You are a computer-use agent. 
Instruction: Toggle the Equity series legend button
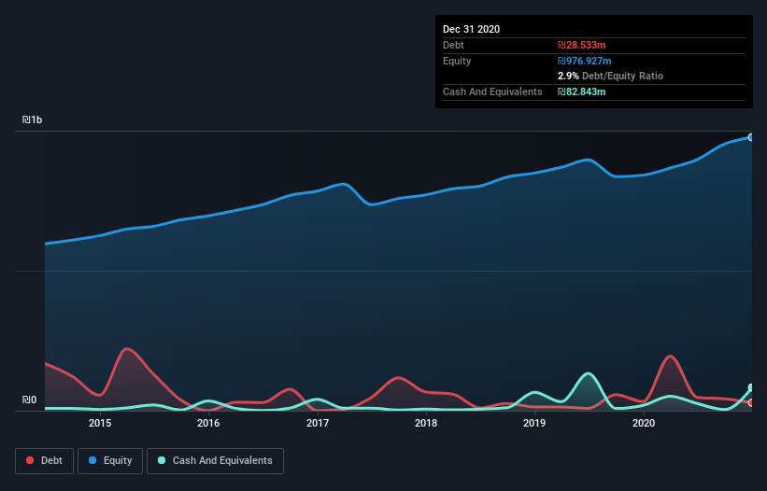[110, 461]
